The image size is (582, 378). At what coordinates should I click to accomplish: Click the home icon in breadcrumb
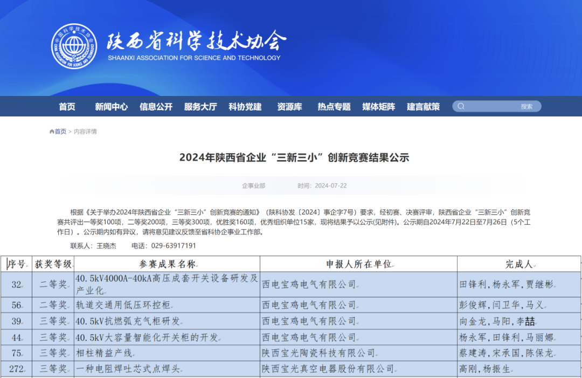52,132
